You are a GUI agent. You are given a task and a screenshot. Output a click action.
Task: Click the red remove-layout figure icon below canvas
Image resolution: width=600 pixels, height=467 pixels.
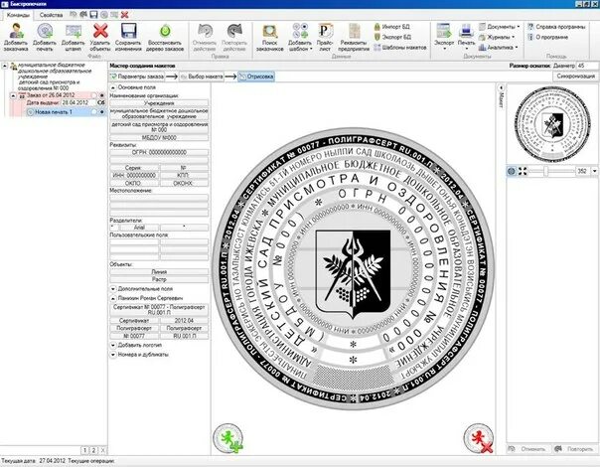tap(479, 438)
